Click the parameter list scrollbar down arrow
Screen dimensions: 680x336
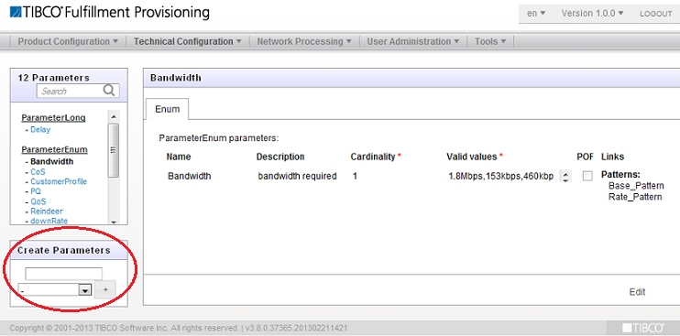point(114,222)
